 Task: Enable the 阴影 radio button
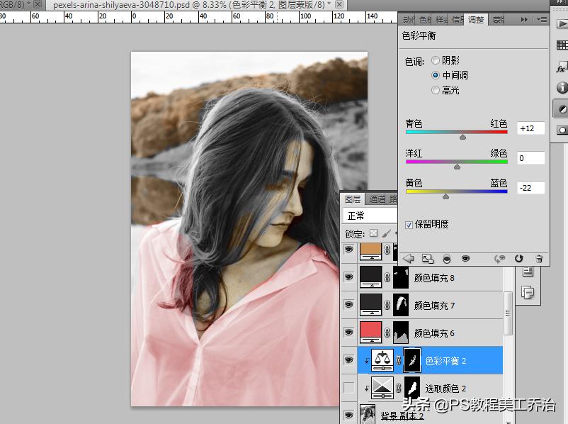pos(436,60)
